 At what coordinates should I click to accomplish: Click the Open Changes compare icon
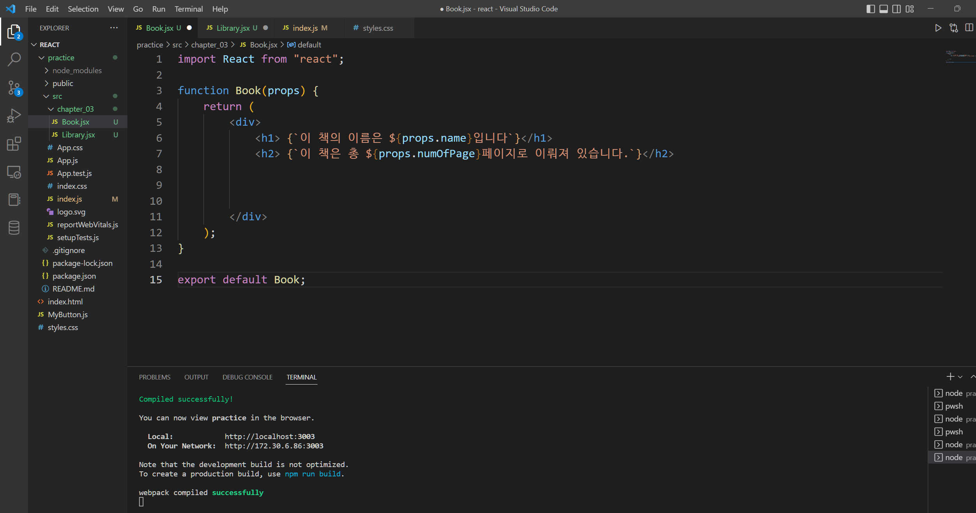(953, 28)
